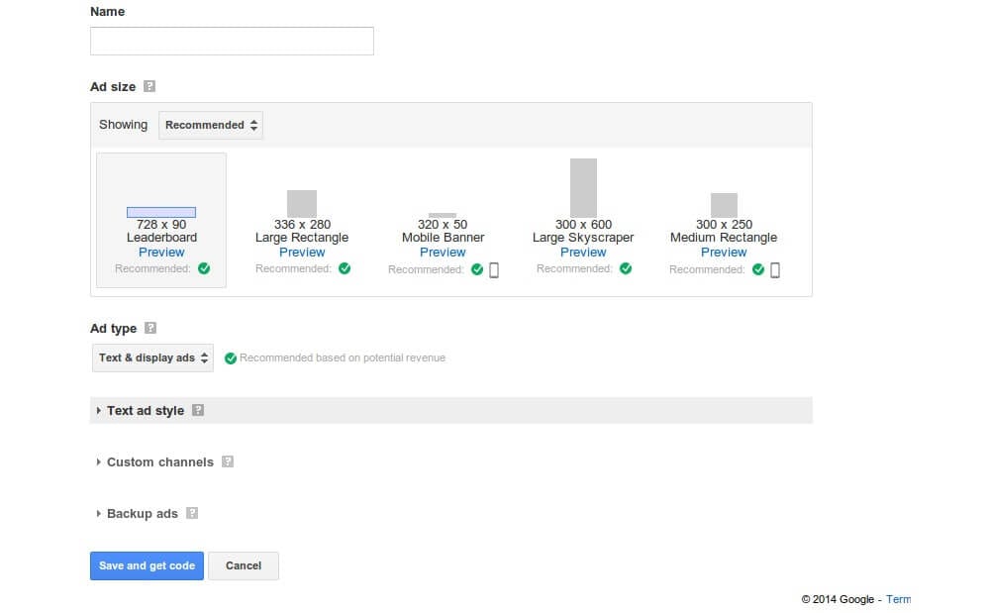Click the Ad size help icon
This screenshot has width=990, height=613.
(x=149, y=86)
